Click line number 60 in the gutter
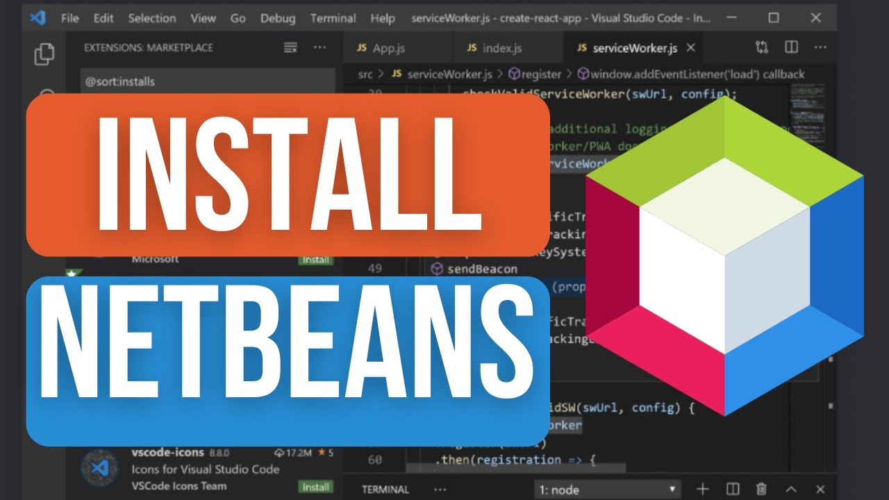889x500 pixels. pos(375,460)
